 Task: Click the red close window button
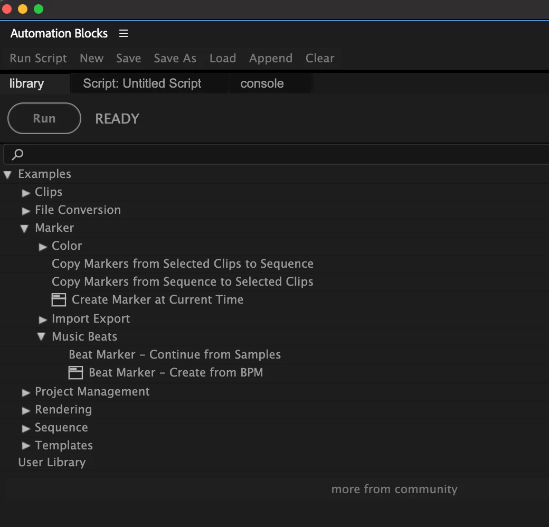click(x=7, y=9)
